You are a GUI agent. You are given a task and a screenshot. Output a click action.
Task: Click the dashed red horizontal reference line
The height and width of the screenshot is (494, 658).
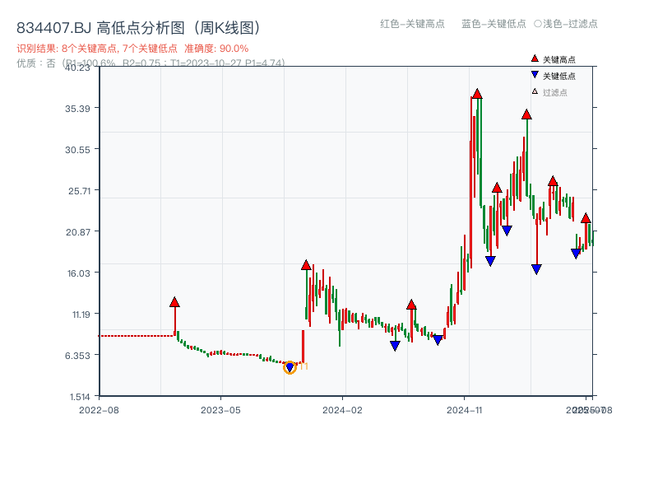132,334
